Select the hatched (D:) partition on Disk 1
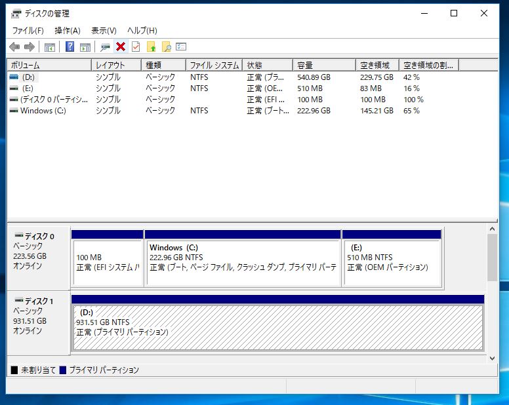Screen dimensions: 509x405 [277, 327]
